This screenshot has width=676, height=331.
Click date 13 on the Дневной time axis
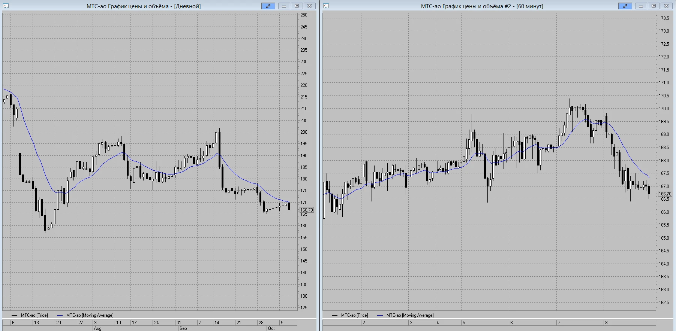tap(36, 323)
